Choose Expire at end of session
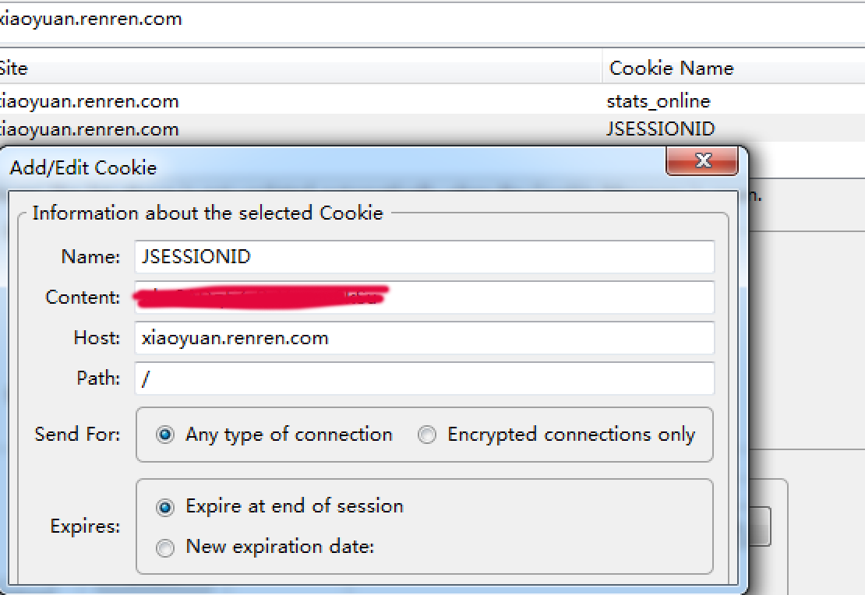Viewport: 865px width, 595px height. click(165, 507)
